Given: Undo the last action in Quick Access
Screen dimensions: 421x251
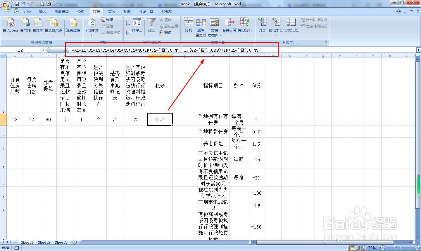Looking at the screenshot, I should 24,4.
